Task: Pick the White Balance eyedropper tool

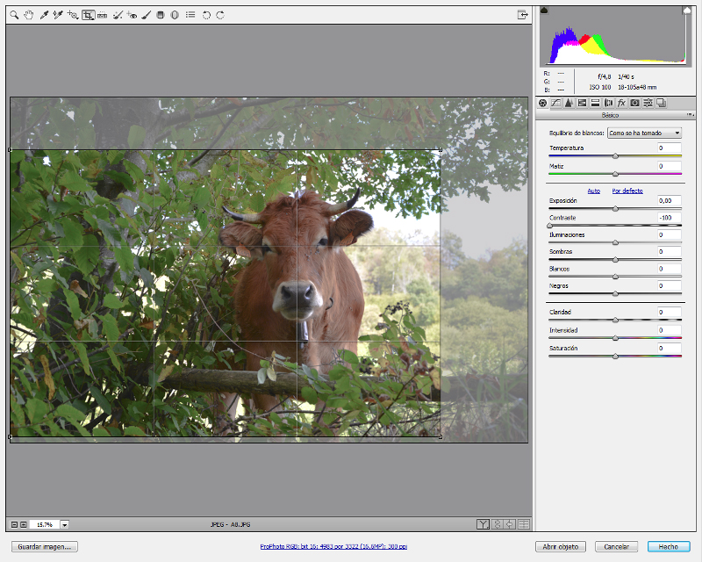Action: click(44, 15)
